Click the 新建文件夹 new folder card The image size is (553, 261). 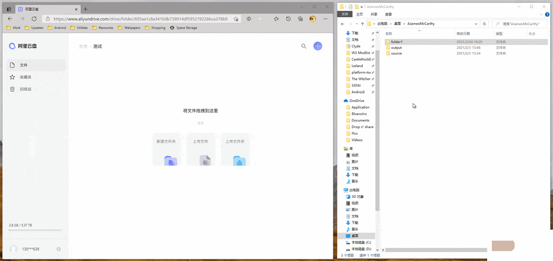166,149
